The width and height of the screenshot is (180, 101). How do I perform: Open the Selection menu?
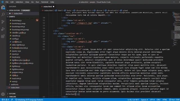point(19,2)
